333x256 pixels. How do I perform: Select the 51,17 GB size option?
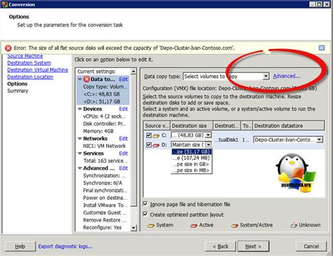pos(192,151)
